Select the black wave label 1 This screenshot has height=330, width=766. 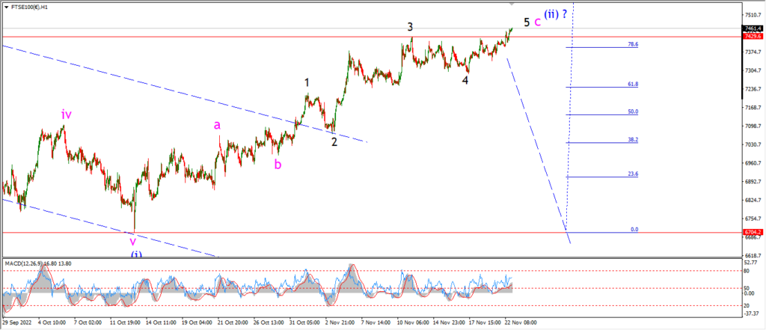pyautogui.click(x=307, y=82)
